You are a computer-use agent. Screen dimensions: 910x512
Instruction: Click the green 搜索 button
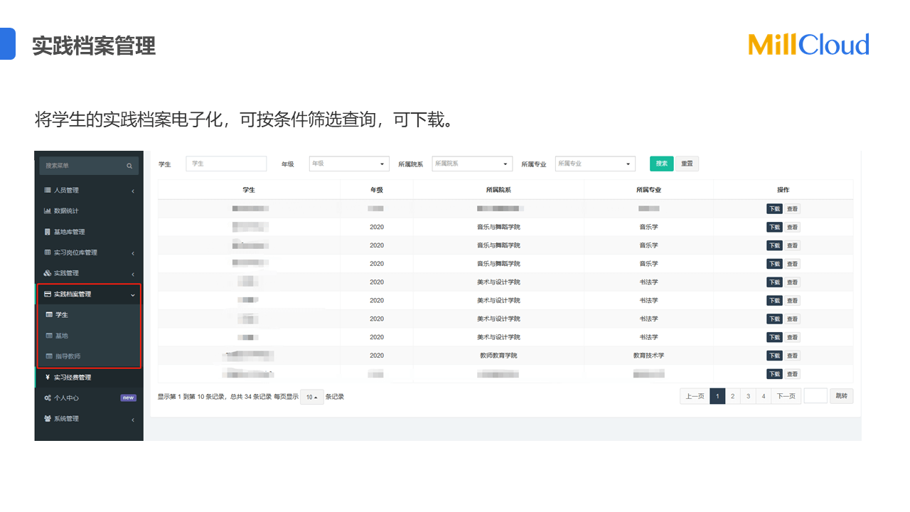(x=661, y=164)
